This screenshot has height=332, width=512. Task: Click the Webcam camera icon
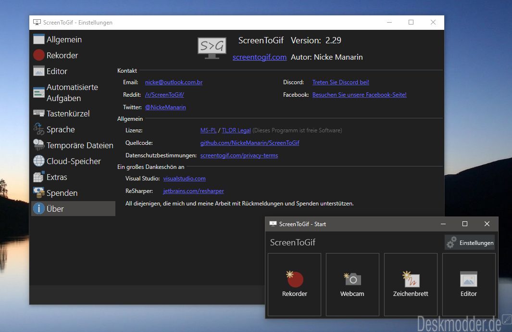pos(352,279)
